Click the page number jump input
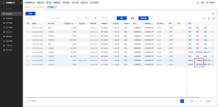This screenshot has width=218, height=107. [196, 101]
